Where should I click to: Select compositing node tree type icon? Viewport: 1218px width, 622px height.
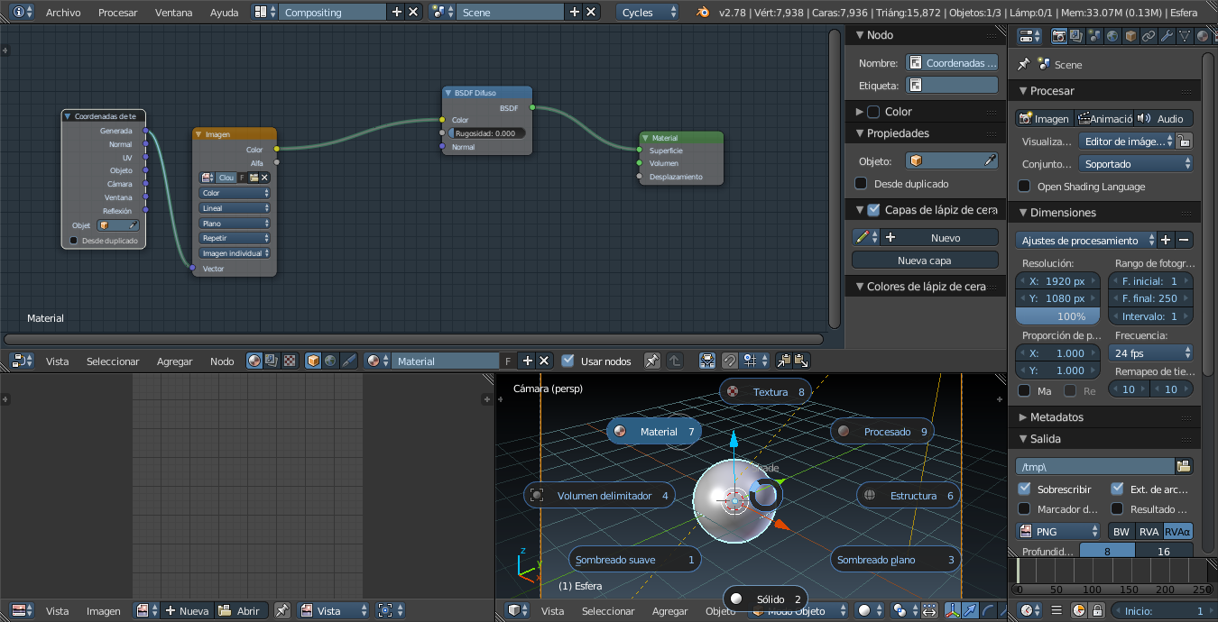pos(273,361)
